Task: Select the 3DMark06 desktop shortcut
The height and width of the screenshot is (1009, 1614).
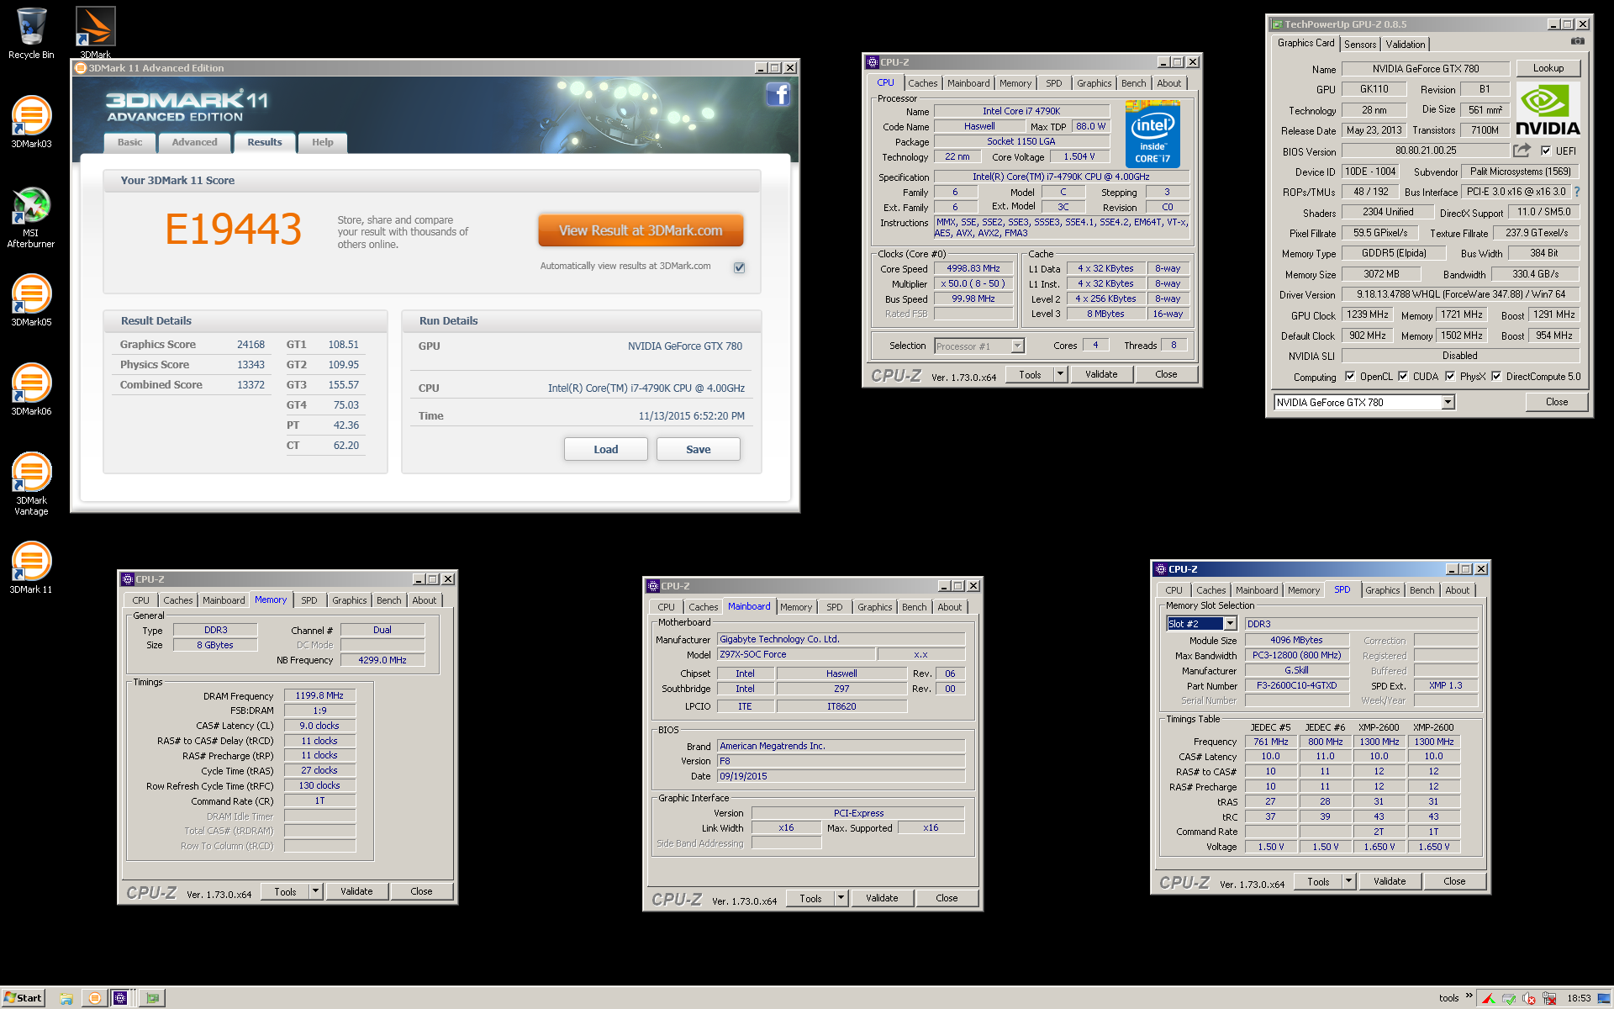Action: 31,390
